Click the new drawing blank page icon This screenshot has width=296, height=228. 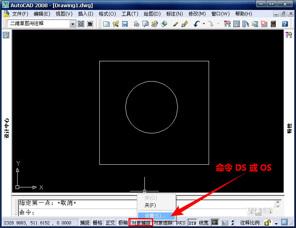(x=107, y=24)
